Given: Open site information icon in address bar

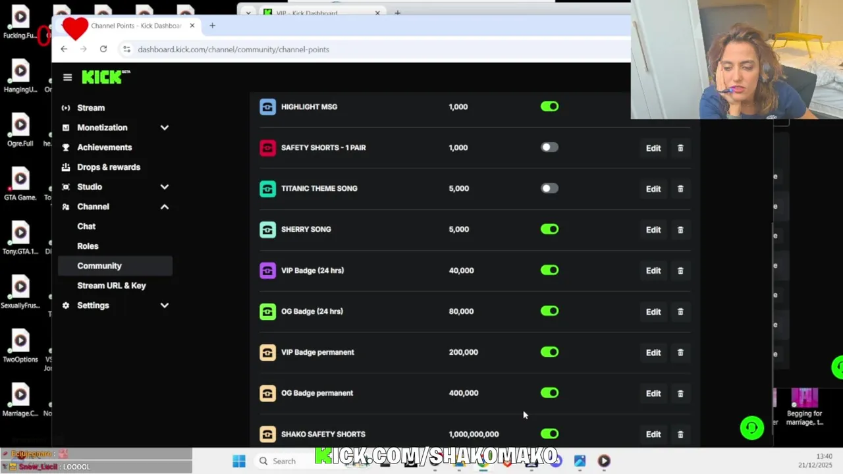Looking at the screenshot, I should click(126, 49).
